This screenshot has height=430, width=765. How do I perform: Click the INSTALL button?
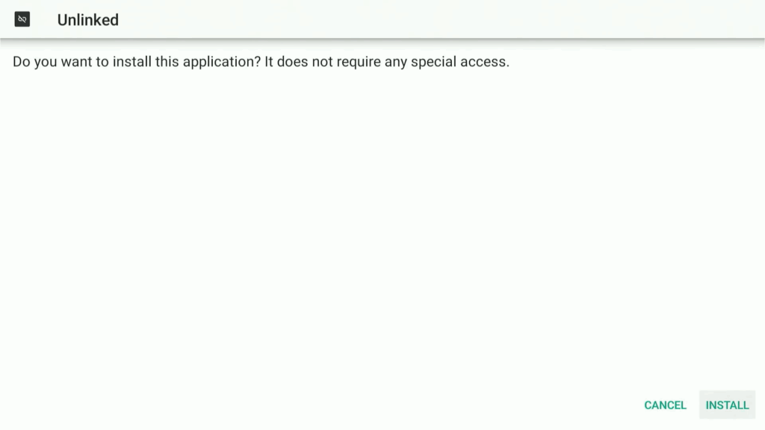727,405
